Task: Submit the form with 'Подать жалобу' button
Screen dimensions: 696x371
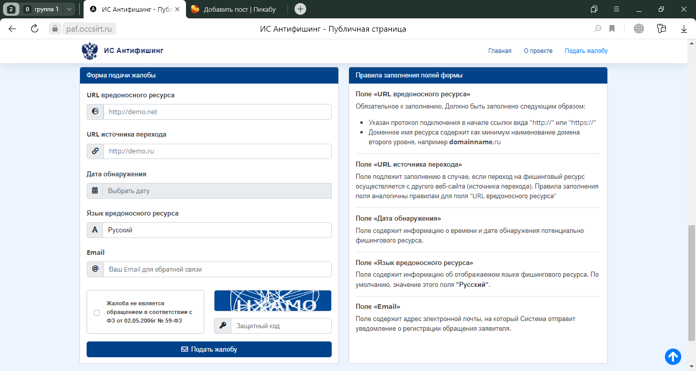Action: click(x=209, y=350)
